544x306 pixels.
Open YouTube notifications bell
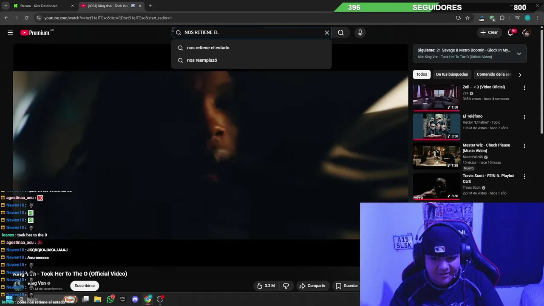coord(511,33)
